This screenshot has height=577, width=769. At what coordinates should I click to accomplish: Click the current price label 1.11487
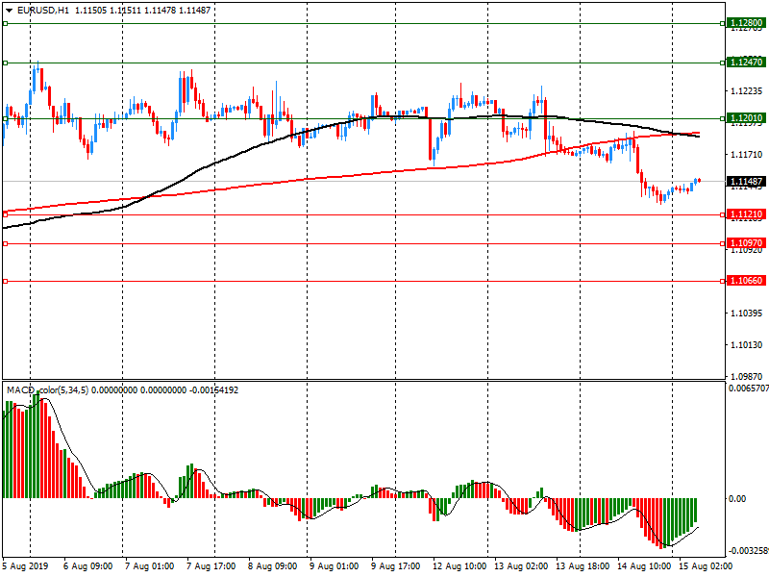746,182
